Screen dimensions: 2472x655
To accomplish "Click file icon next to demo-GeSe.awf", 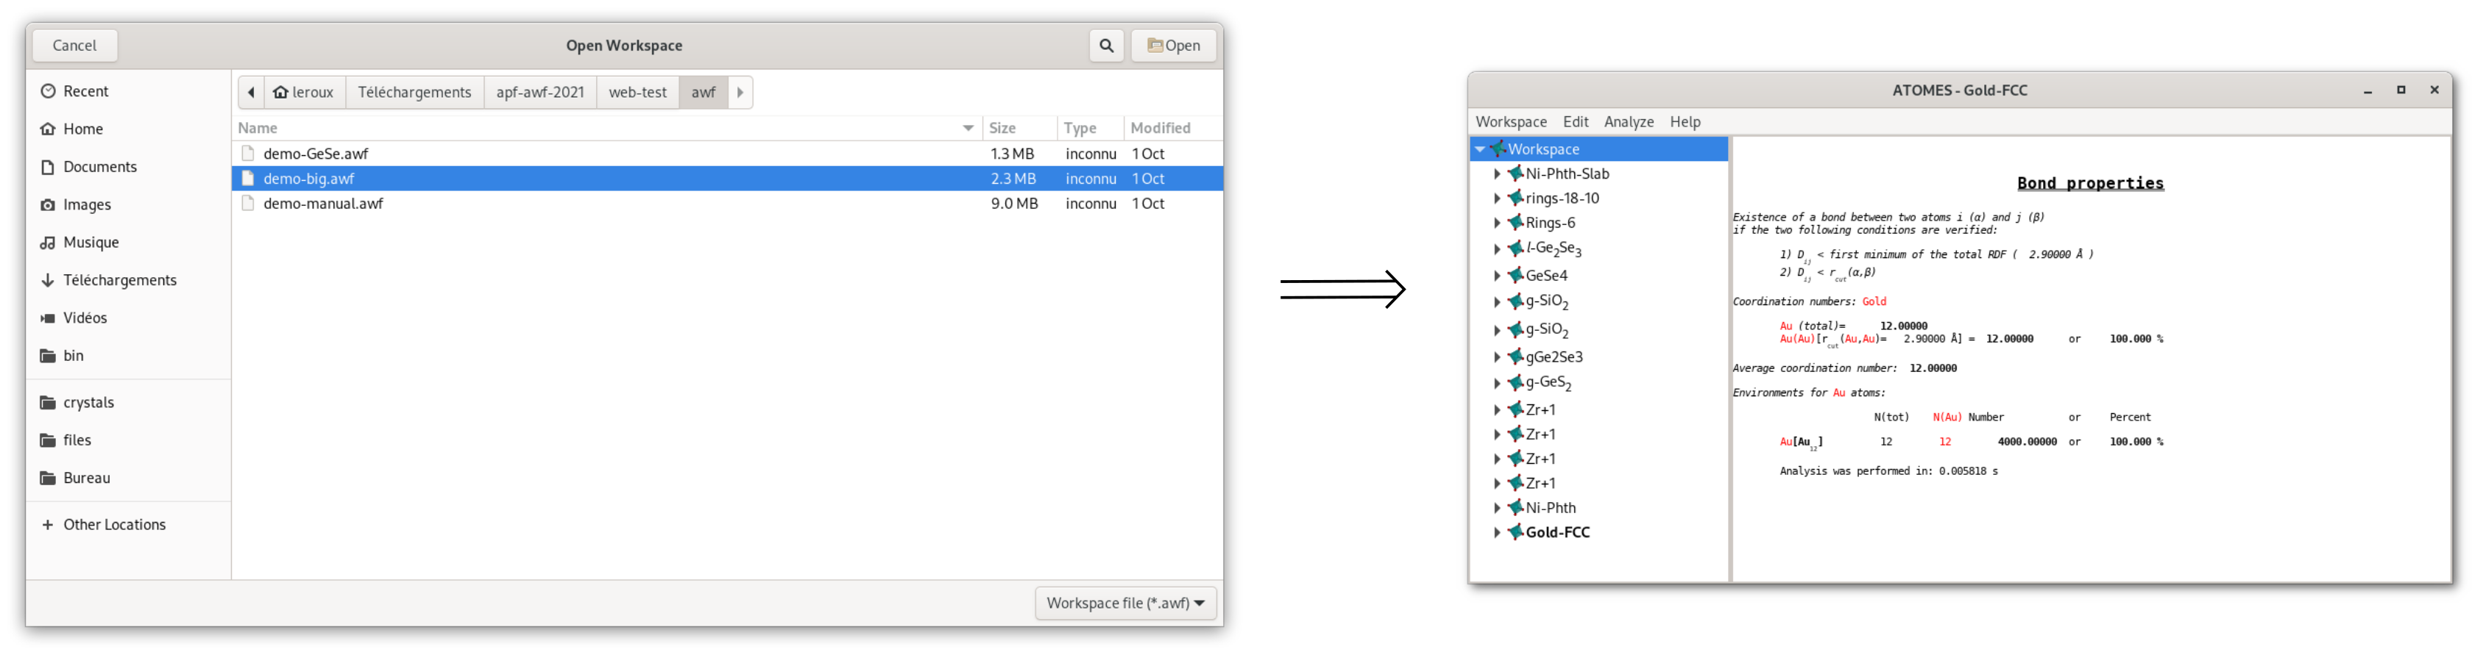I will [249, 154].
